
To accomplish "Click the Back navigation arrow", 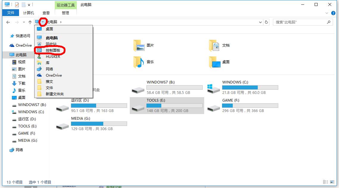I will coord(8,22).
